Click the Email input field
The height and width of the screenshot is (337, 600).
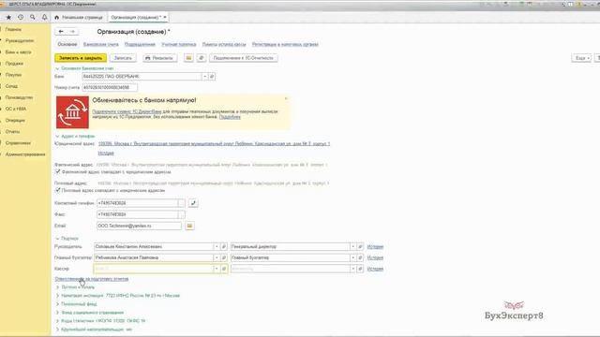140,226
